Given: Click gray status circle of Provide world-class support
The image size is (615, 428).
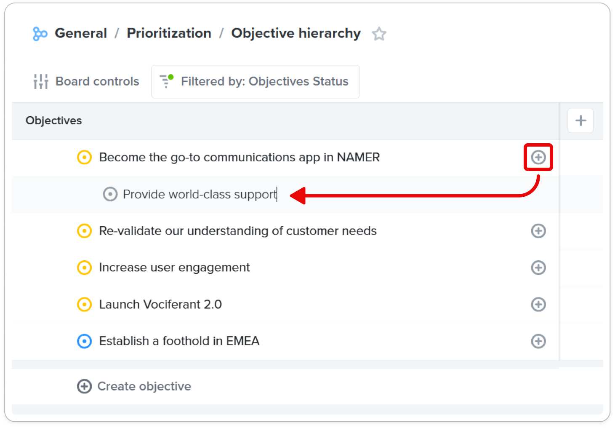Looking at the screenshot, I should [110, 194].
